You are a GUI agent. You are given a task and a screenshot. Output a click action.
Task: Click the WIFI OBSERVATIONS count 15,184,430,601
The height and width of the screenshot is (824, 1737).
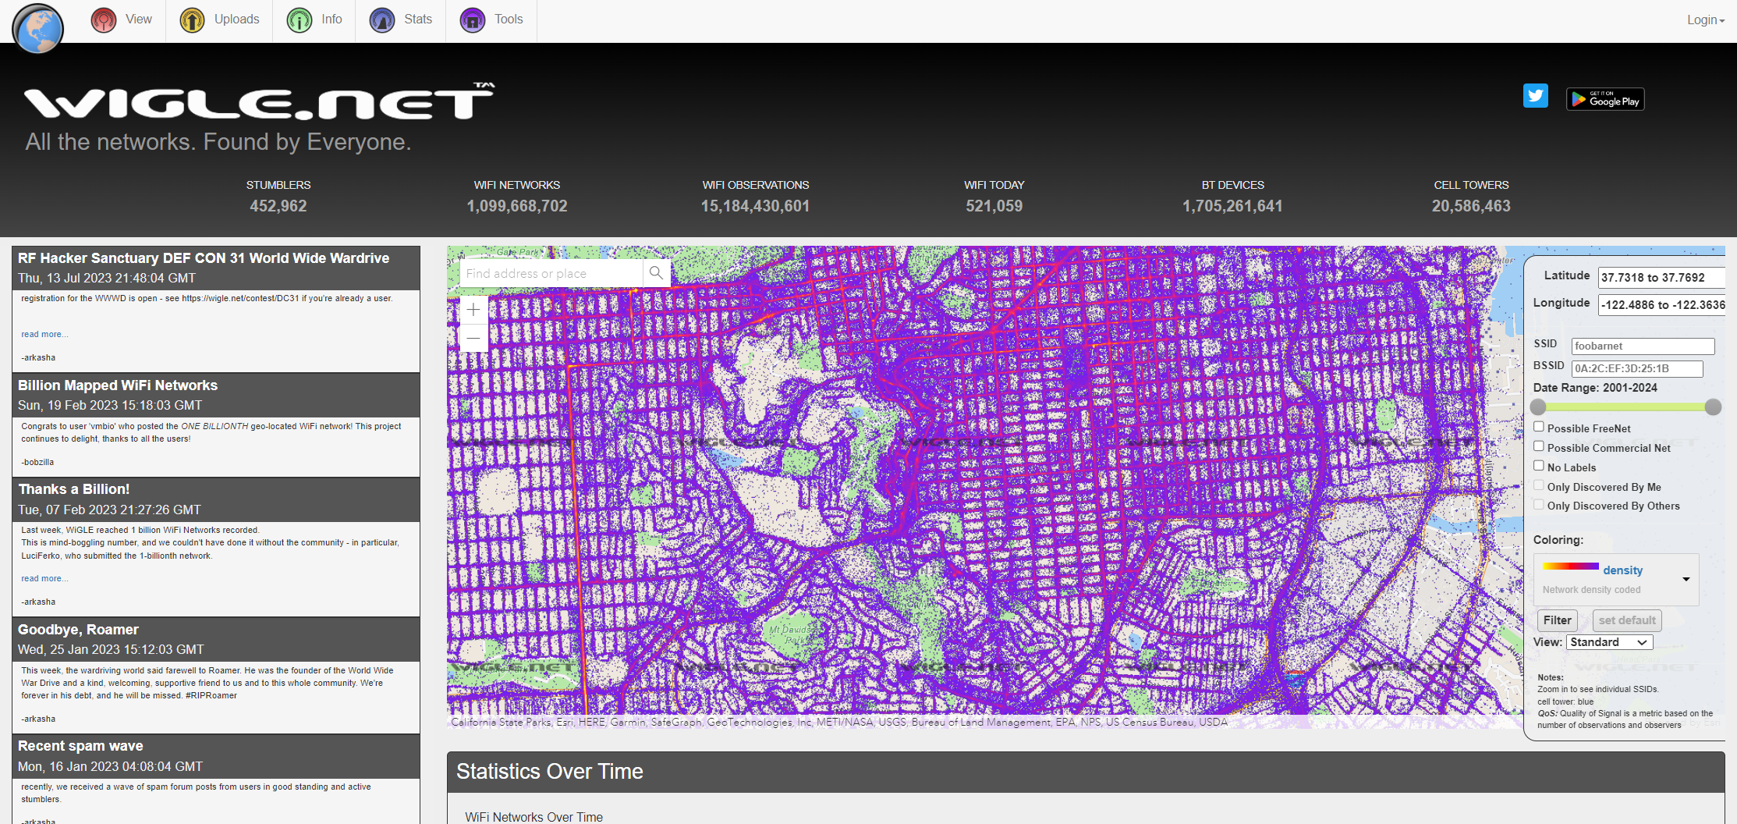coord(755,206)
